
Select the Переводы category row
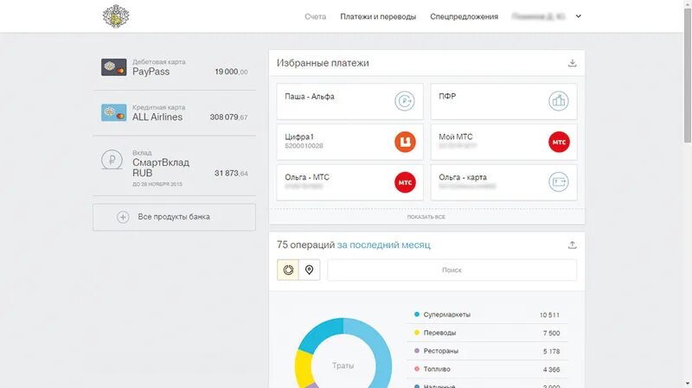pos(487,333)
